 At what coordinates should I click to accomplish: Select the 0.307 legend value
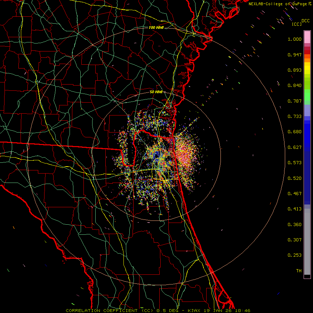295,240
